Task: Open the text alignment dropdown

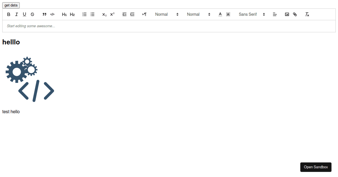Action: [275, 14]
